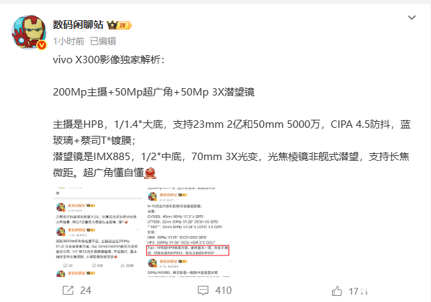Viewport: 431px width, 302px height.
Task: Click the laughing emoji after 懂自懂
Action: [x=150, y=173]
